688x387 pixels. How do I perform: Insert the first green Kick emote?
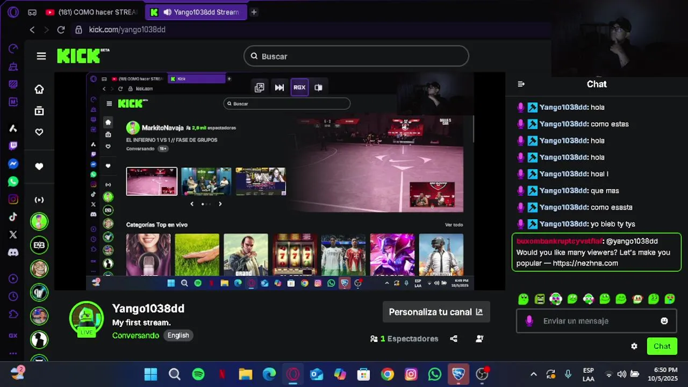523,299
